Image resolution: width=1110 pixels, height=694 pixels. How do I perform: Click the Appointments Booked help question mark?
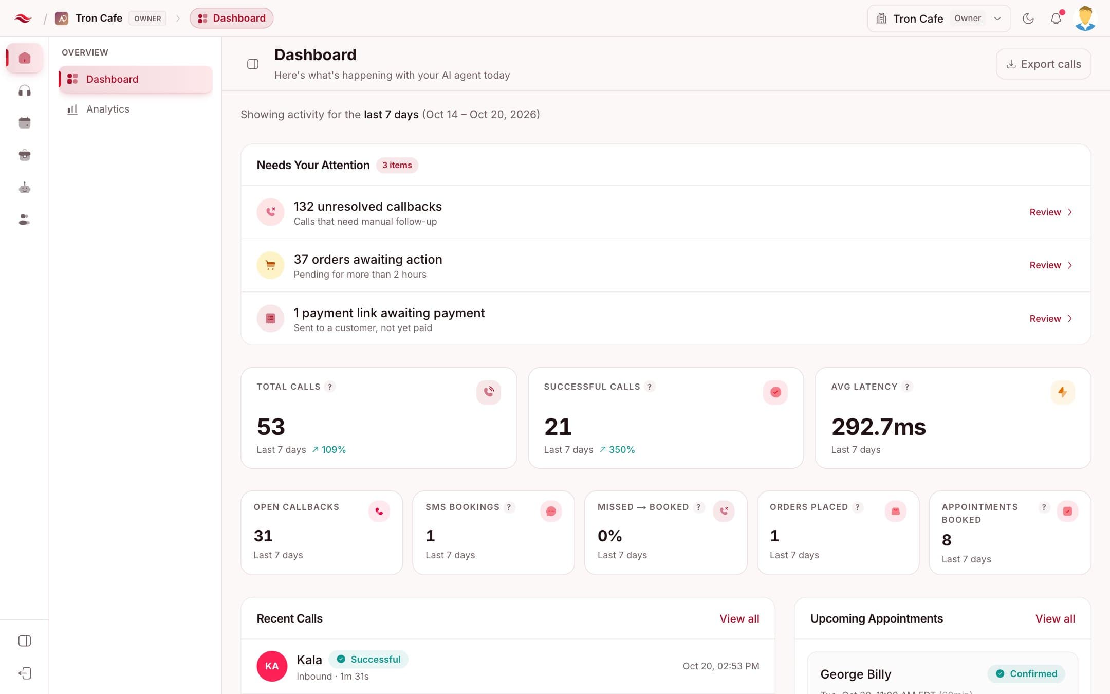point(1044,507)
